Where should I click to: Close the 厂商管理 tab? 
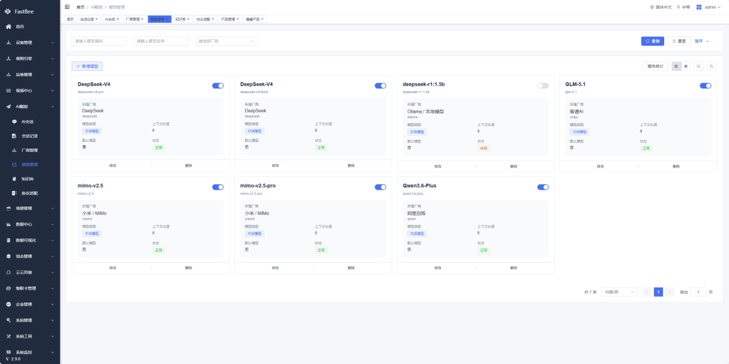point(142,19)
